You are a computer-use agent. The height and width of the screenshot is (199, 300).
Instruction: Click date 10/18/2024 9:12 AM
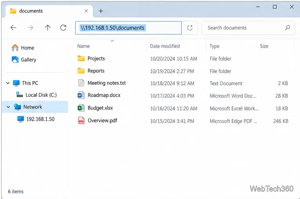tap(172, 83)
